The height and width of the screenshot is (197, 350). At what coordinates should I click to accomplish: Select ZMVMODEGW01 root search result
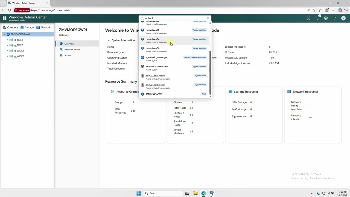click(x=174, y=94)
